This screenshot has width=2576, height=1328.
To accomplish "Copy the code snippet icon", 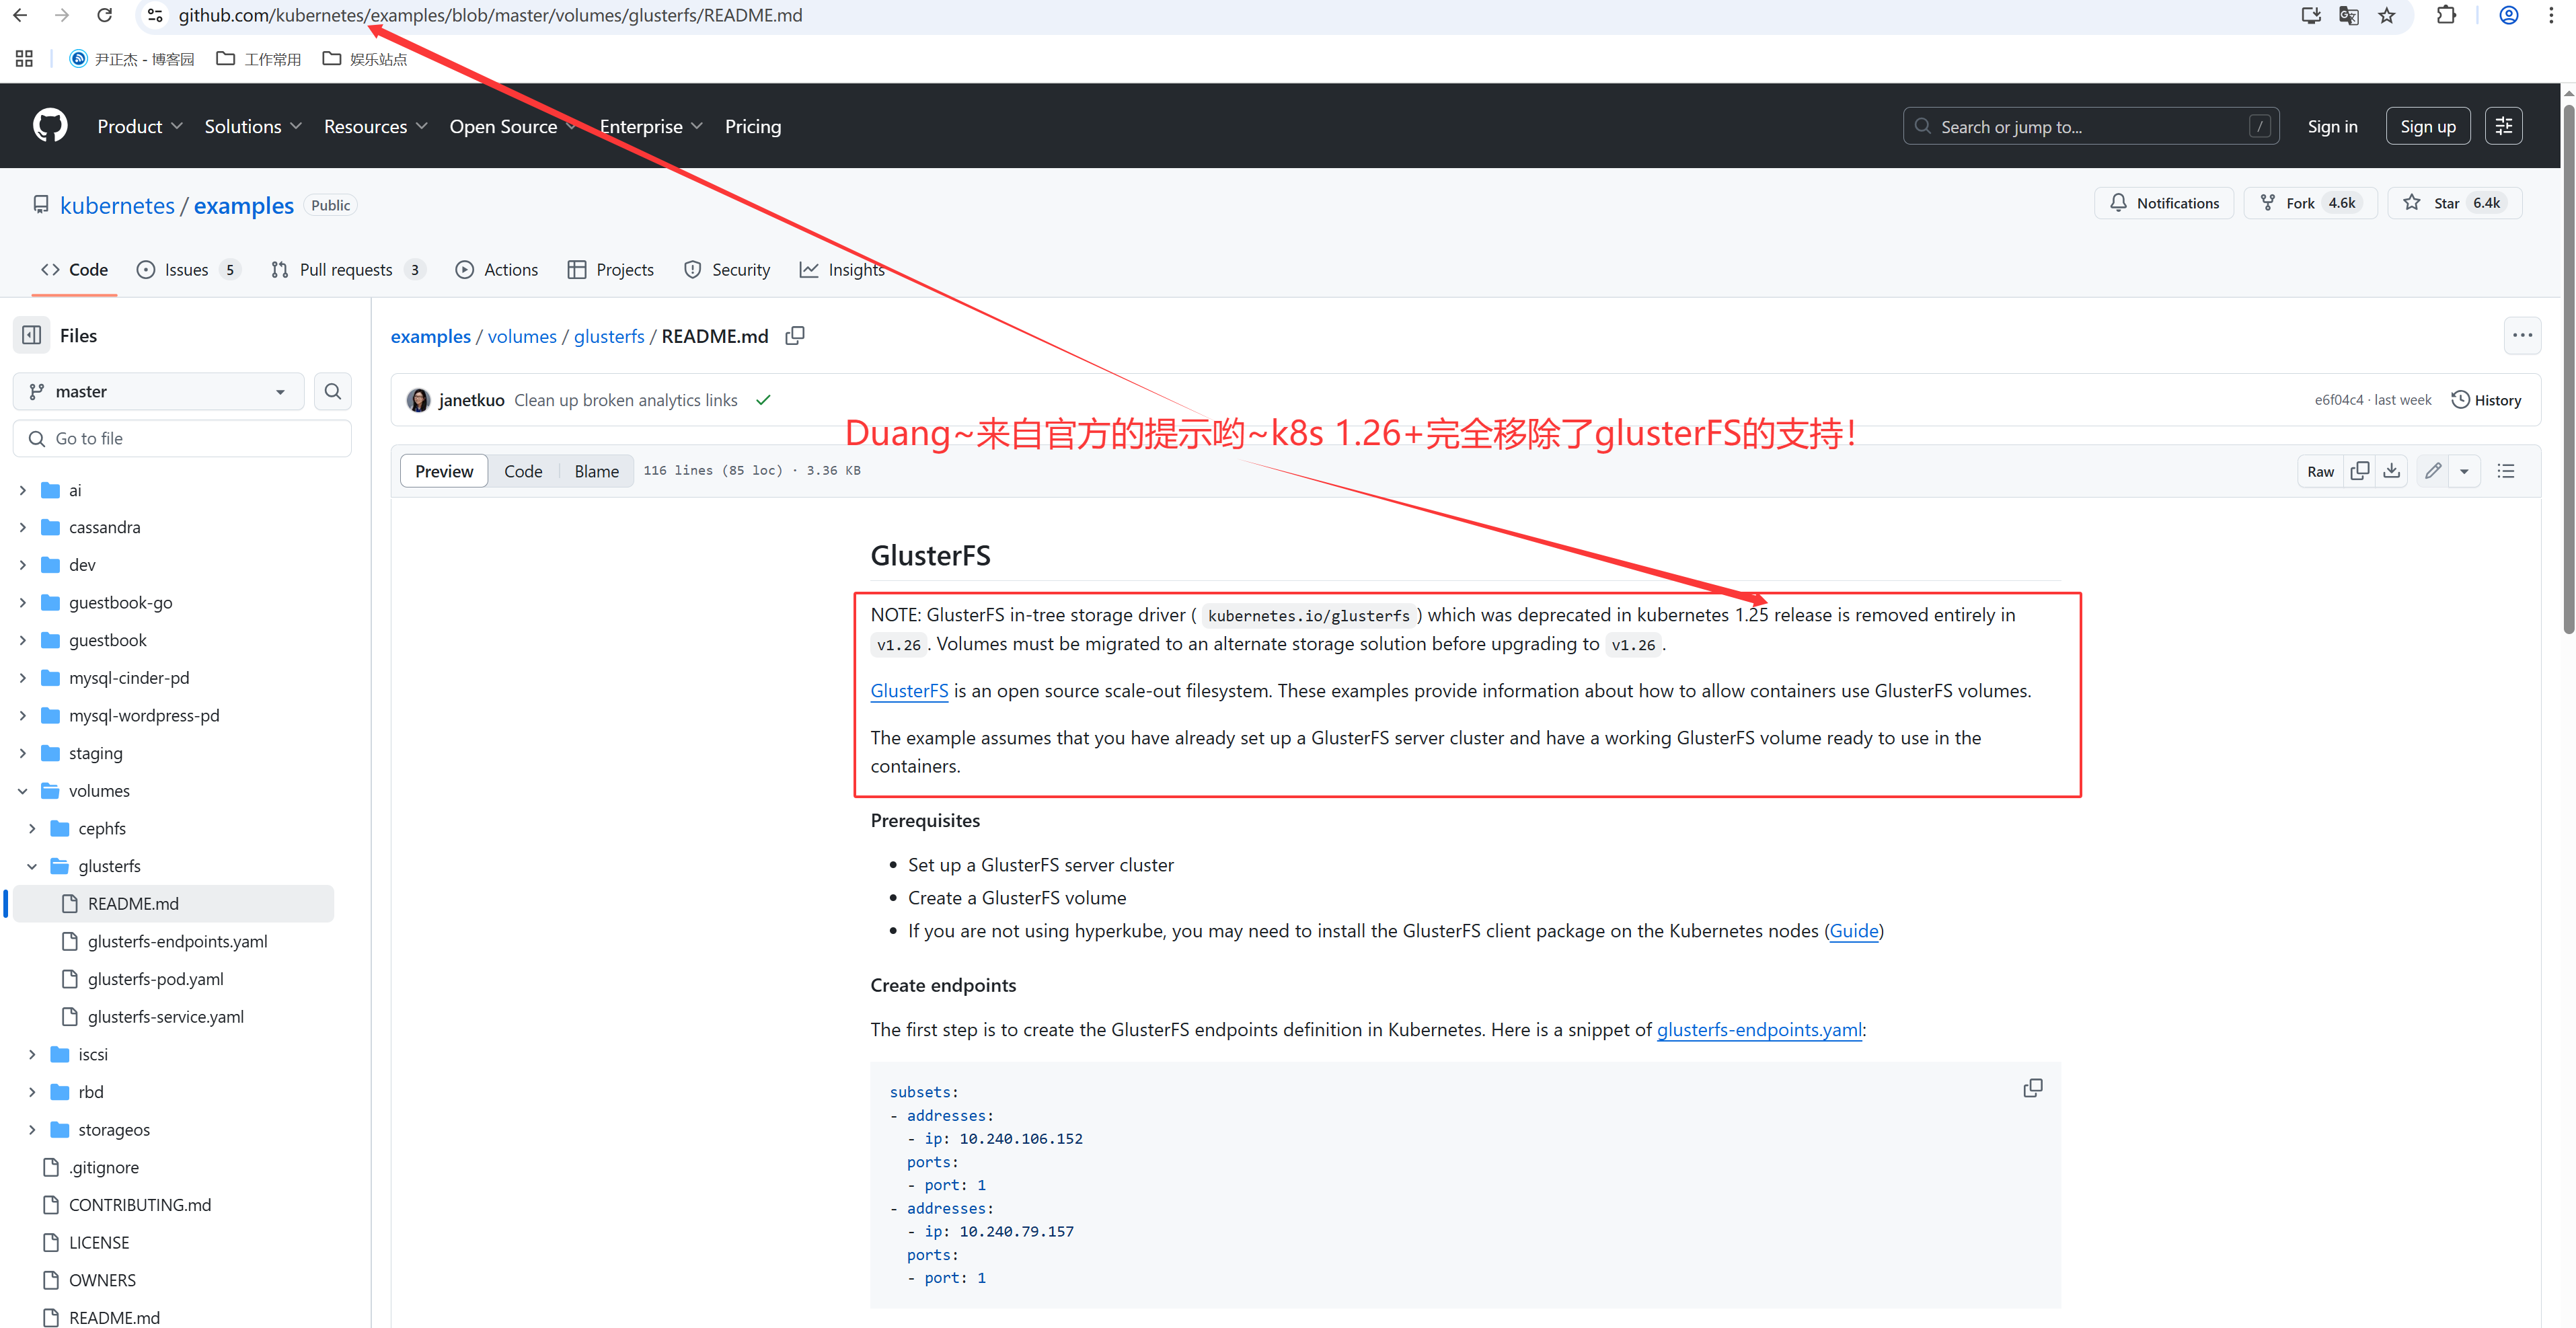I will pos(2032,1088).
